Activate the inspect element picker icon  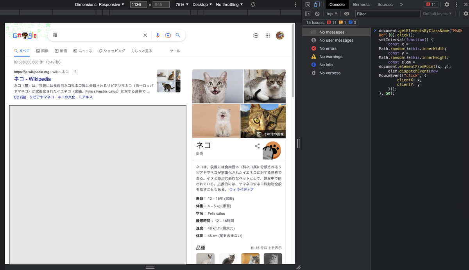click(308, 5)
